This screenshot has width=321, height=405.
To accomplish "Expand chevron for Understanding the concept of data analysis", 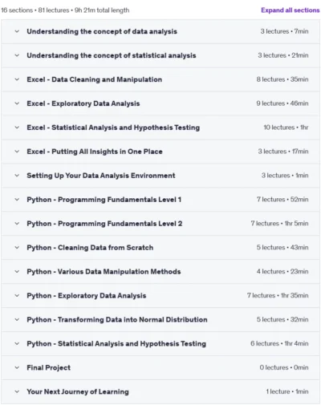I will coord(17,31).
